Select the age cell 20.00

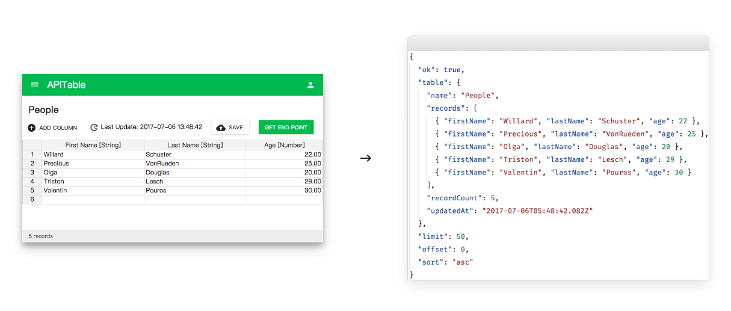click(284, 173)
